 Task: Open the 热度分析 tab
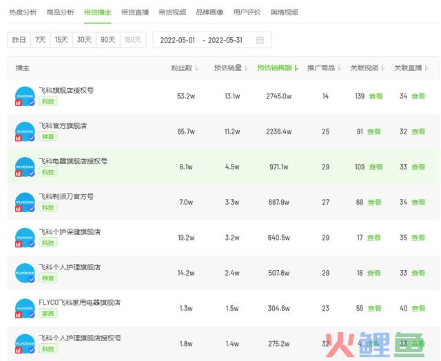(23, 12)
